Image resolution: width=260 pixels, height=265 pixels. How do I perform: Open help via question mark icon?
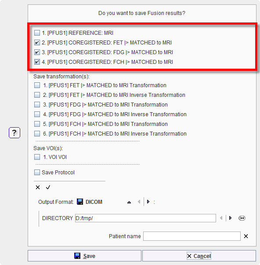(x=14, y=132)
